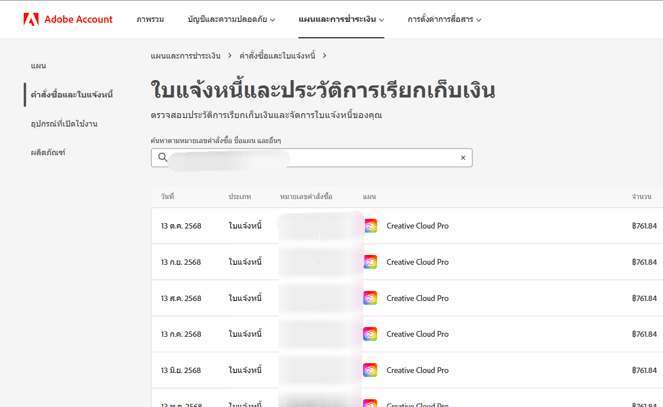The height and width of the screenshot is (407, 663).
Task: Expand the แผนและการชำระเงิน menu
Action: (x=341, y=19)
